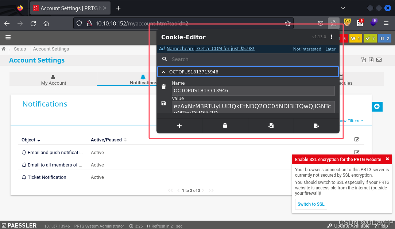Switch to Notifications tab

[x=143, y=79]
